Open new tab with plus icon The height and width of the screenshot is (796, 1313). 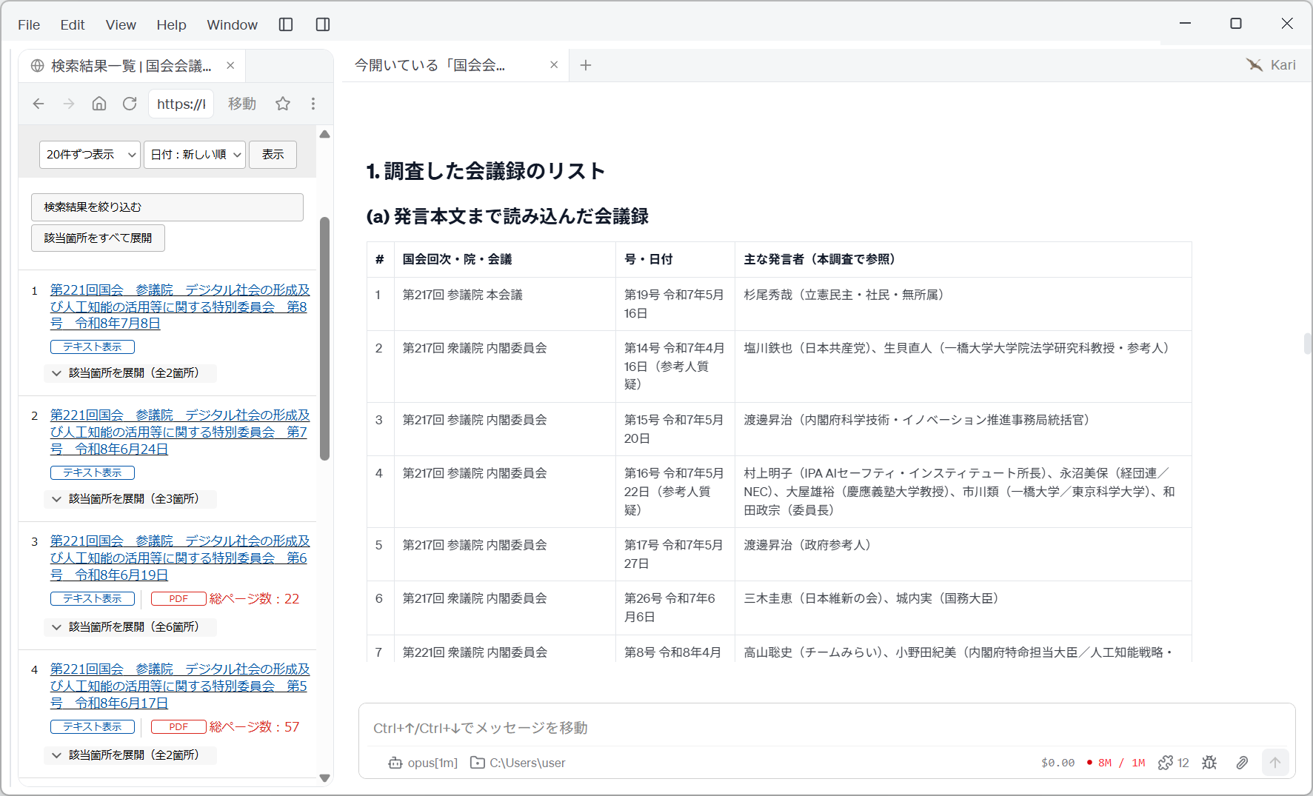pos(586,65)
